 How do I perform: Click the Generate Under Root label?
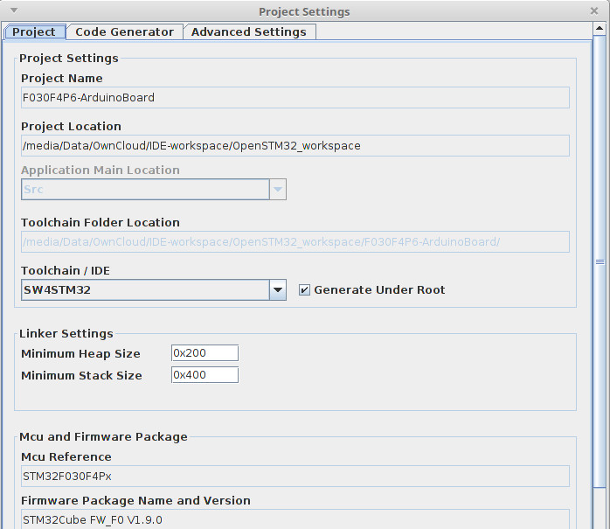pos(379,289)
